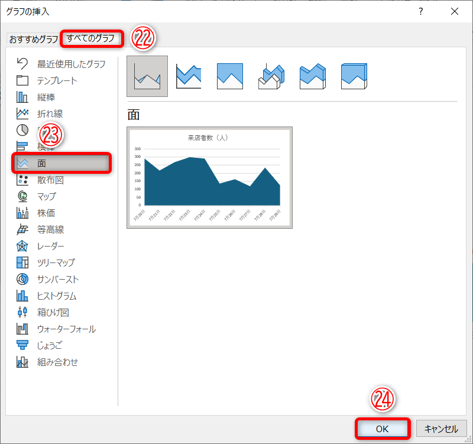Select the 面 label in type list

(41, 164)
